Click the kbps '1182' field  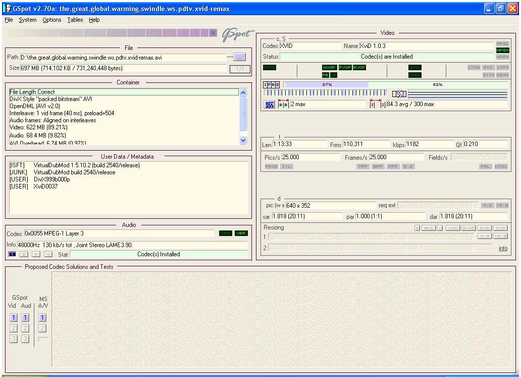click(x=430, y=144)
